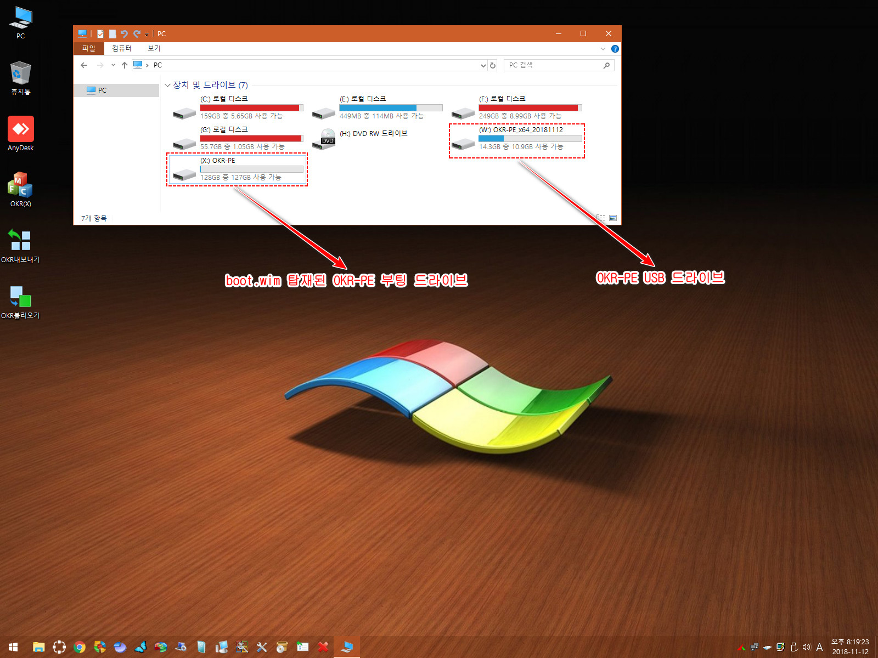Screen dimensions: 878x658
Task: Click the 7개 항목 status text
Action: (x=94, y=218)
